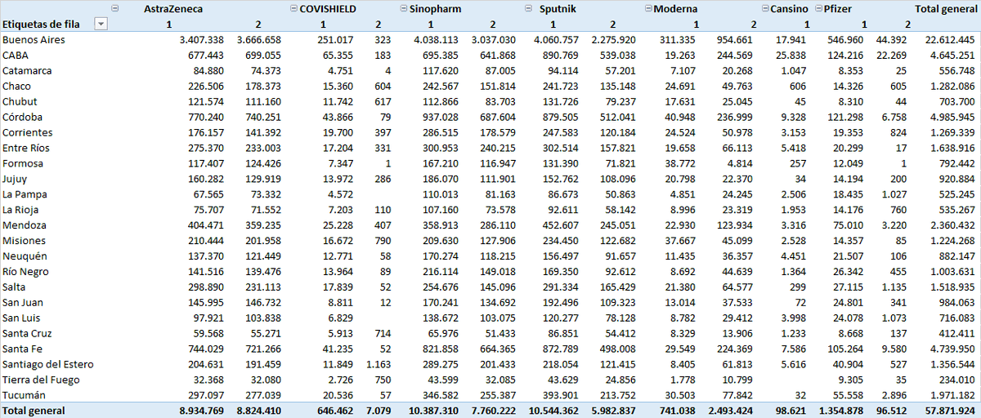Select the Catamarca row label

click(x=27, y=70)
